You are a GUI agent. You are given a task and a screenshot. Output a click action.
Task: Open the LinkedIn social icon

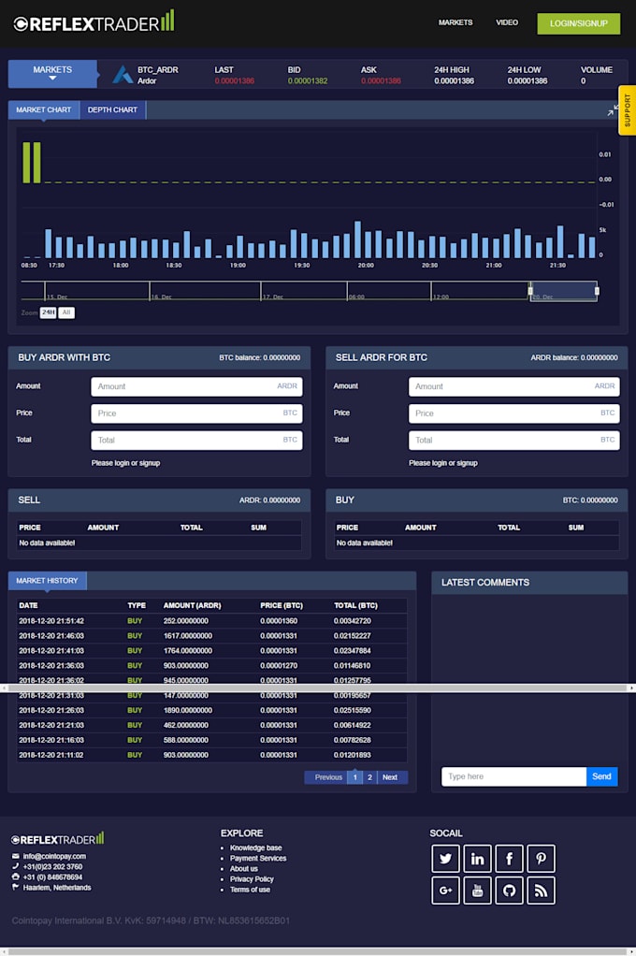(477, 859)
